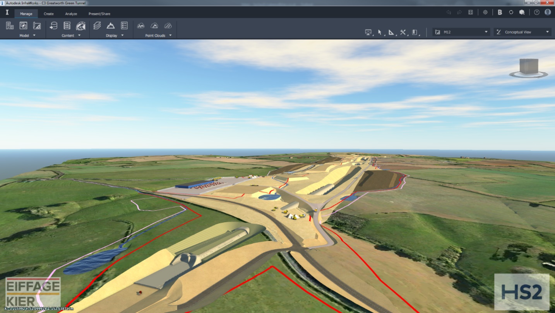This screenshot has height=313, width=555.
Task: Open the list panel icon in Display
Action: pos(124,26)
